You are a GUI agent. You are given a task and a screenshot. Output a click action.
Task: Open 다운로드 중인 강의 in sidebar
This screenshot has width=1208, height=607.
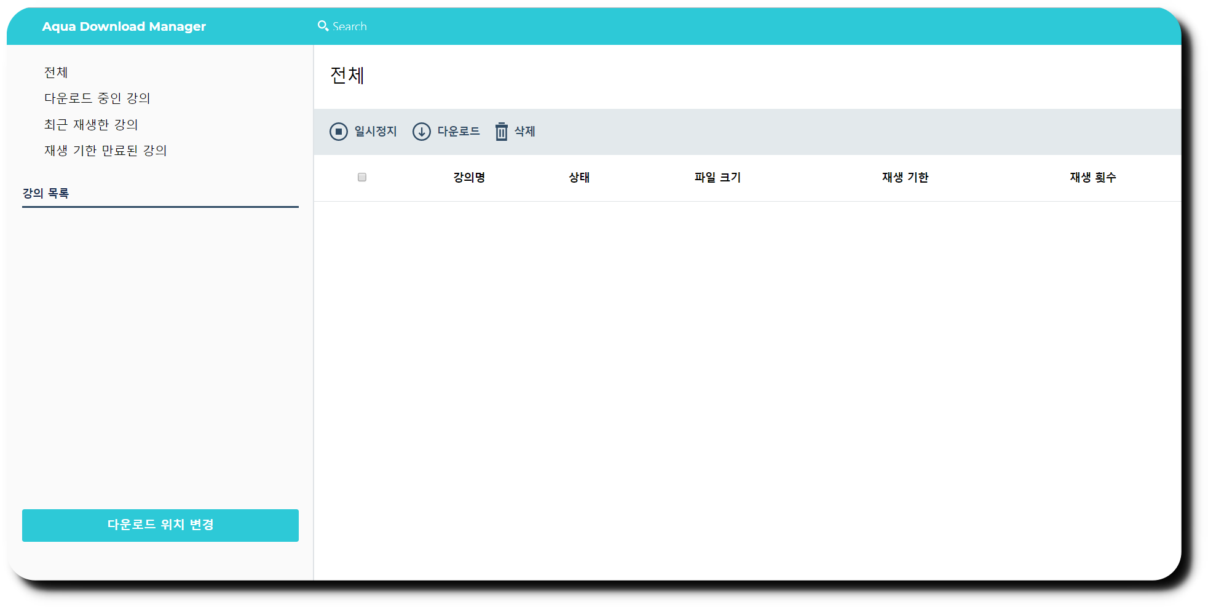[97, 98]
